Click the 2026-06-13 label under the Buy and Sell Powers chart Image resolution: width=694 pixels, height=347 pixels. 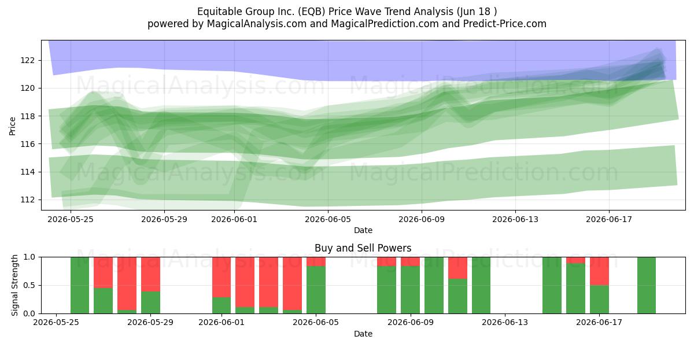click(x=505, y=323)
